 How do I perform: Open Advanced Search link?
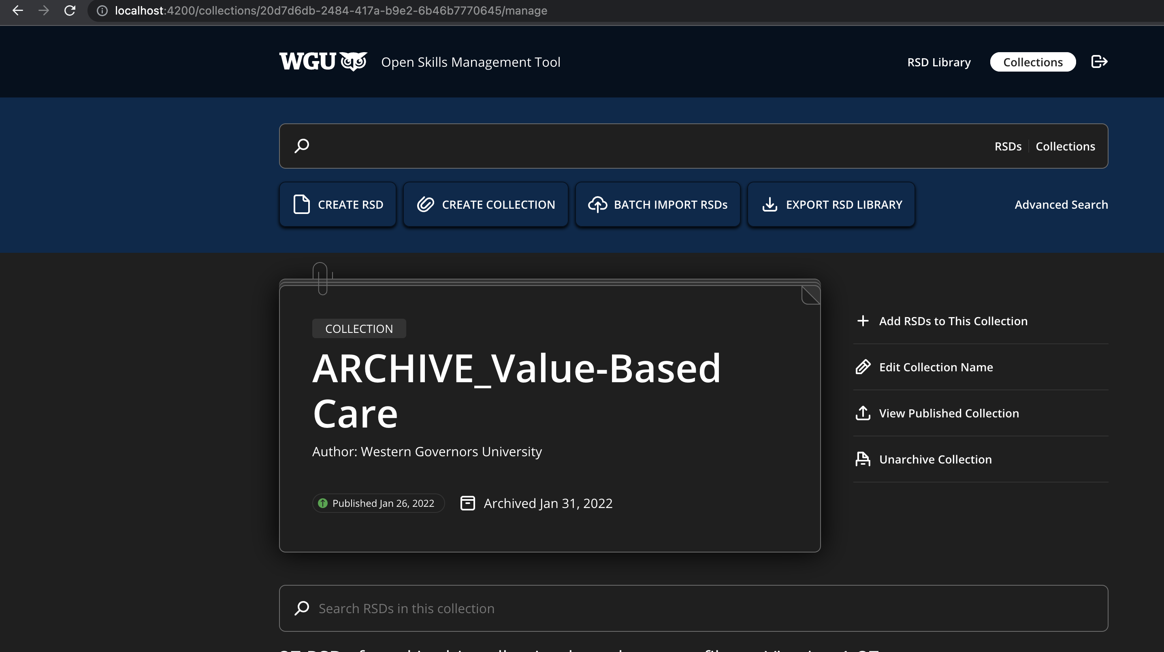[x=1061, y=204]
